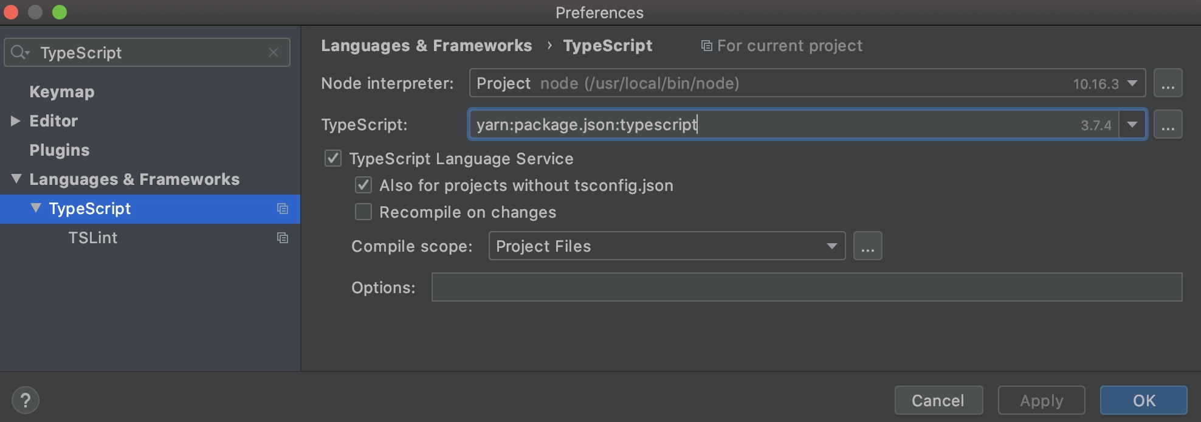
Task: Click the Languages & Frameworks breadcrumb
Action: 427,46
